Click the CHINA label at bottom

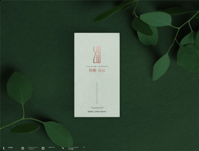click(10, 148)
